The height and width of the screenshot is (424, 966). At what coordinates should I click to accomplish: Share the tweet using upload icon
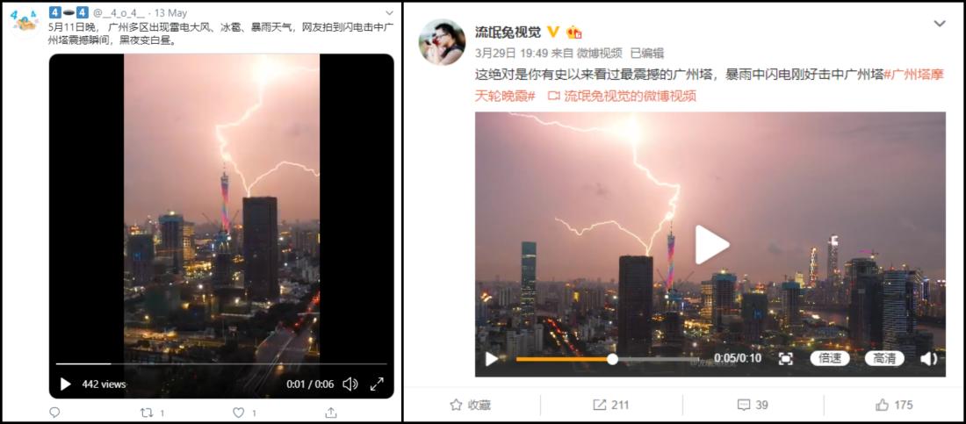click(330, 413)
